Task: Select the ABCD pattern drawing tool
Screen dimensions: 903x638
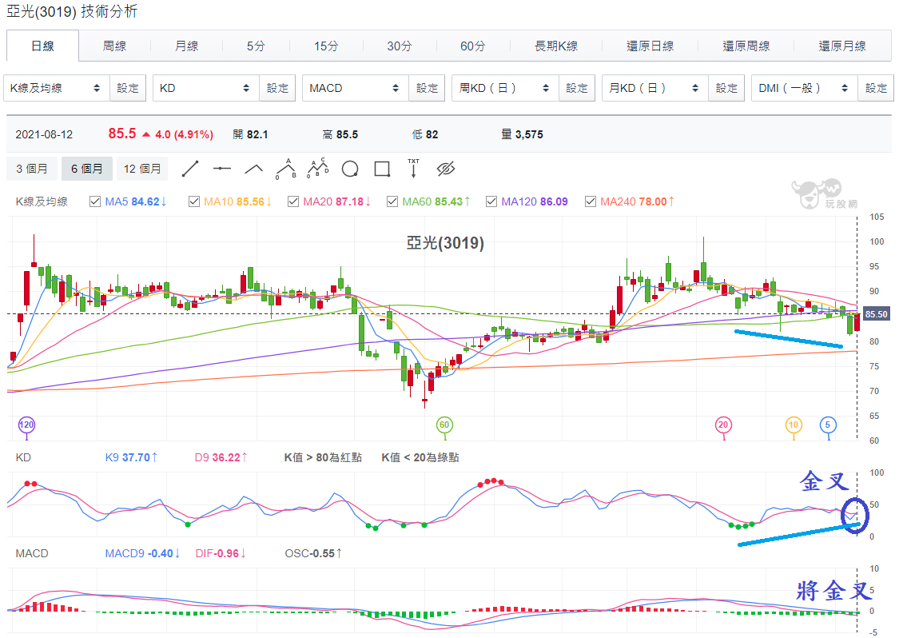Action: [318, 168]
